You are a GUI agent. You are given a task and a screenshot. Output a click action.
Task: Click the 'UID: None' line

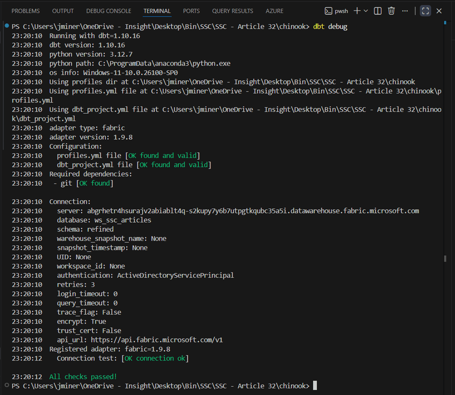pos(74,257)
